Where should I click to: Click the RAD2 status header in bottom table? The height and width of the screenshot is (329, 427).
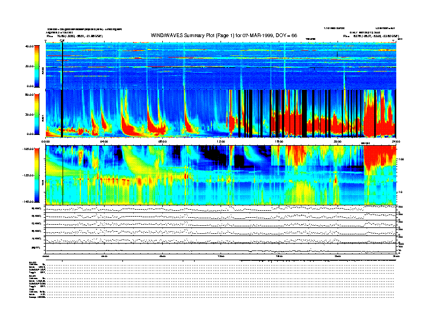33,262
